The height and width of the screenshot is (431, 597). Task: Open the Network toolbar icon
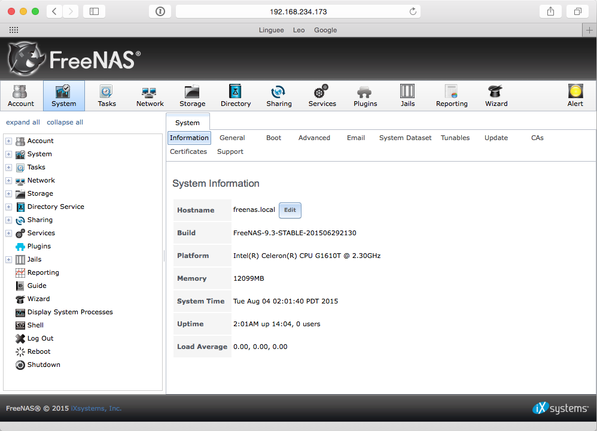coord(150,96)
